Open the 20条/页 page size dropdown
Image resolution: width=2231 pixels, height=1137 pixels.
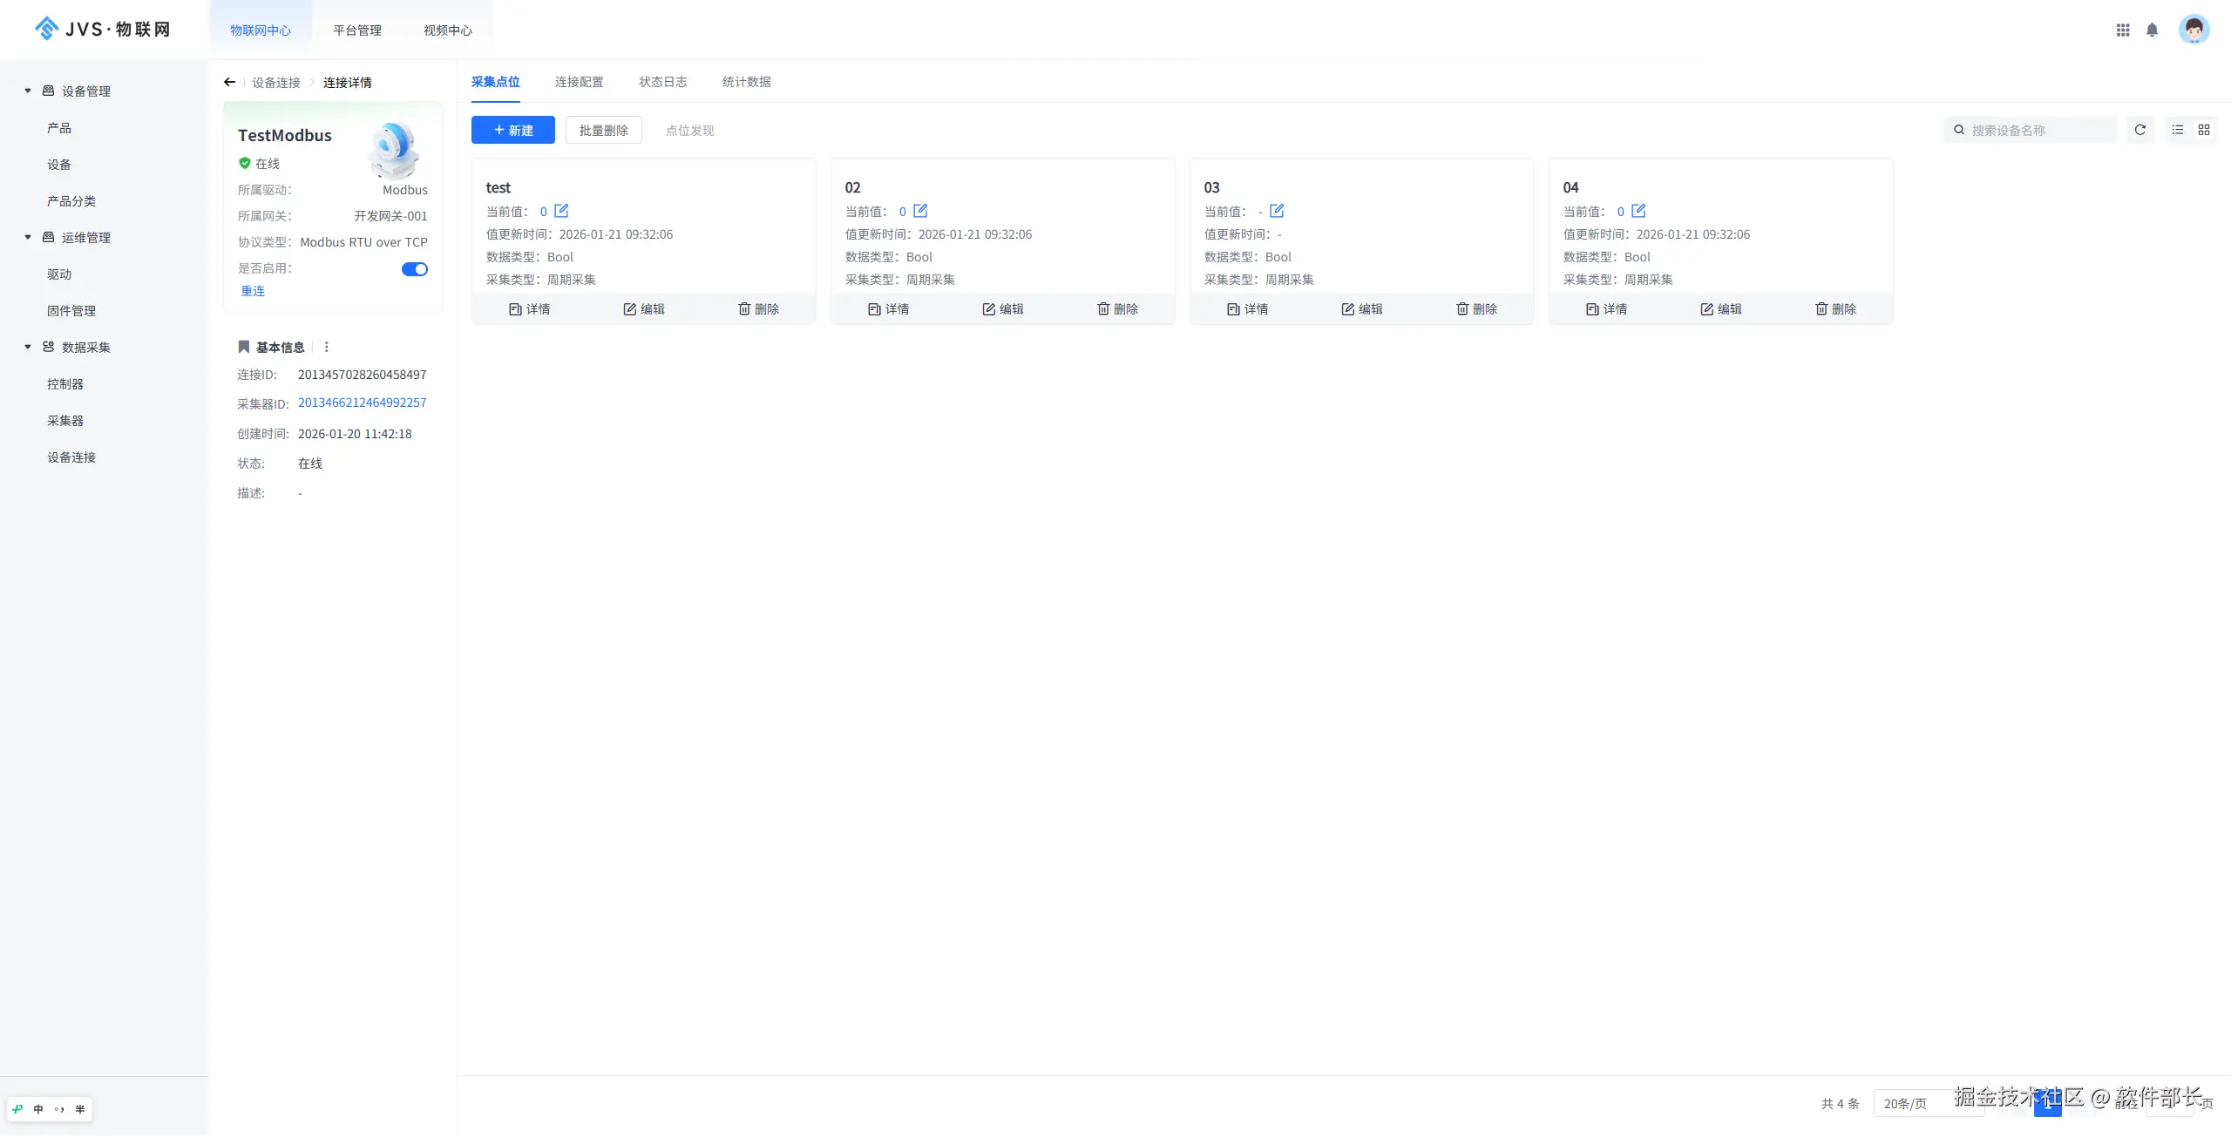1917,1103
